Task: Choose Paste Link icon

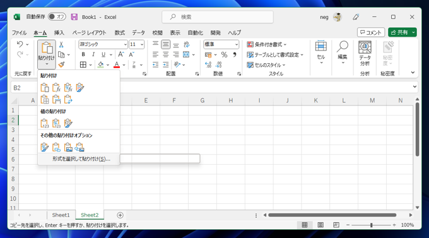Action: (x=56, y=147)
